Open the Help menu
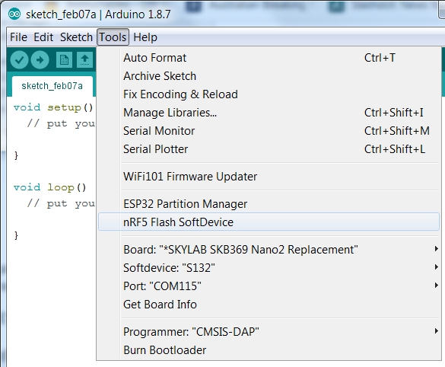Image resolution: width=445 pixels, height=367 pixels. pyautogui.click(x=145, y=37)
